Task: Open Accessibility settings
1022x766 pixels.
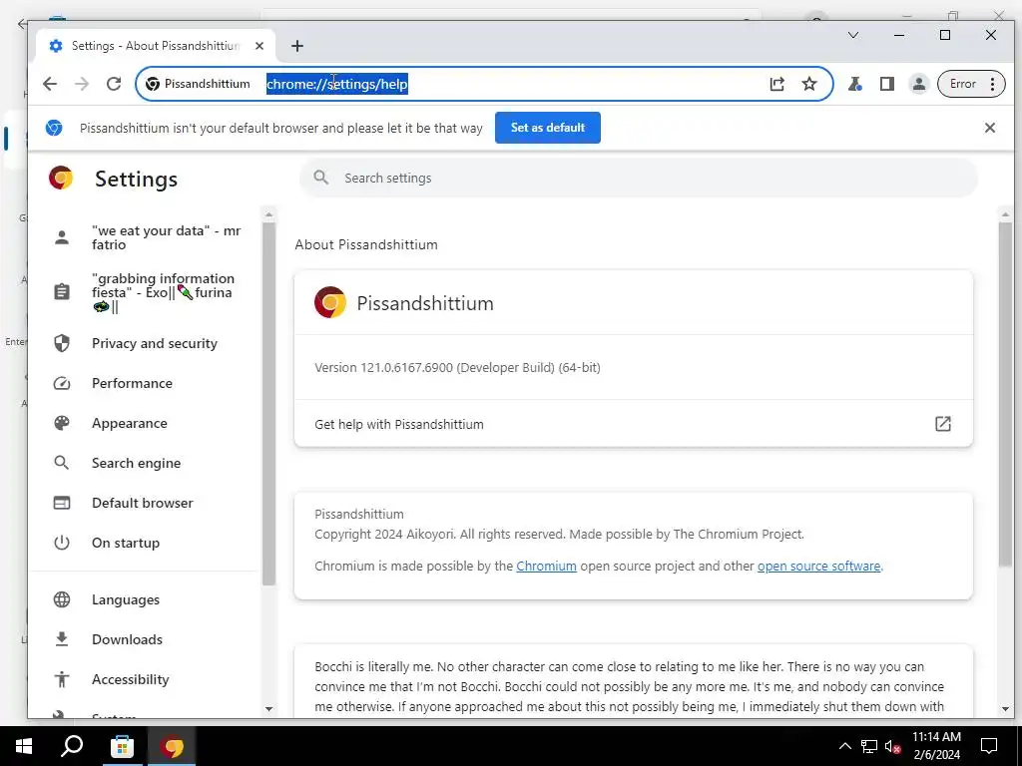Action: pos(144,679)
